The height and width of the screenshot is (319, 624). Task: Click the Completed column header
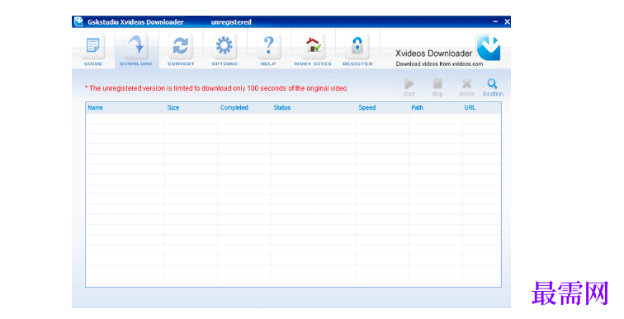(244, 108)
